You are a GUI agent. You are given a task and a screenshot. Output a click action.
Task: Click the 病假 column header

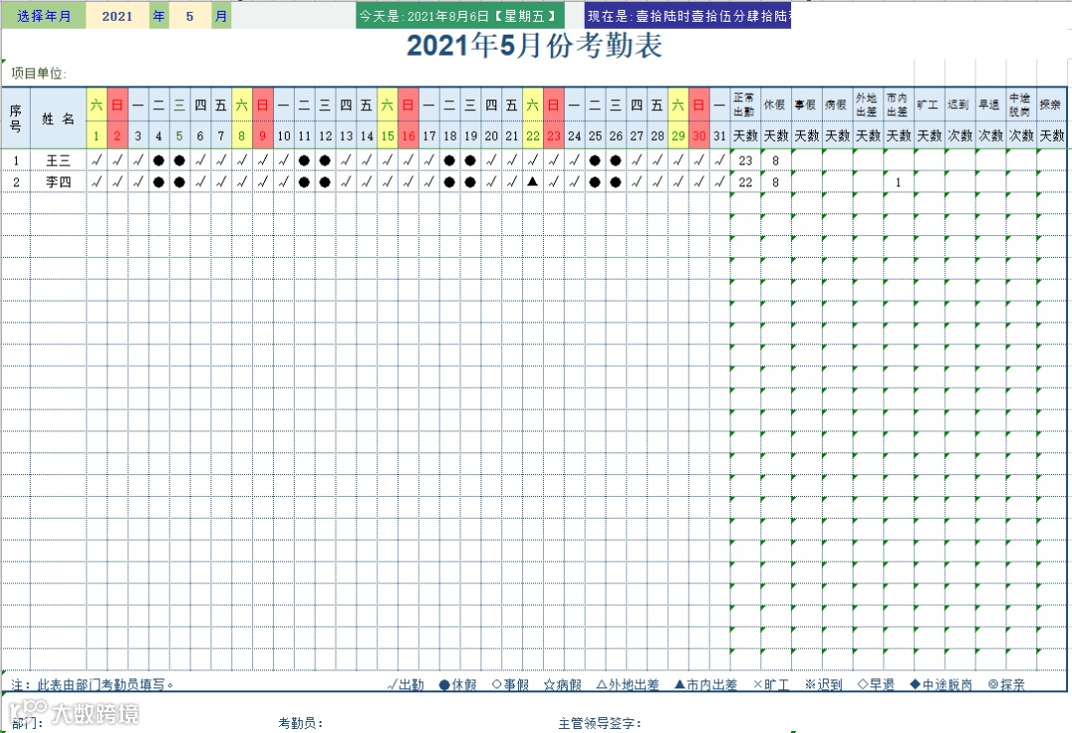pos(837,104)
